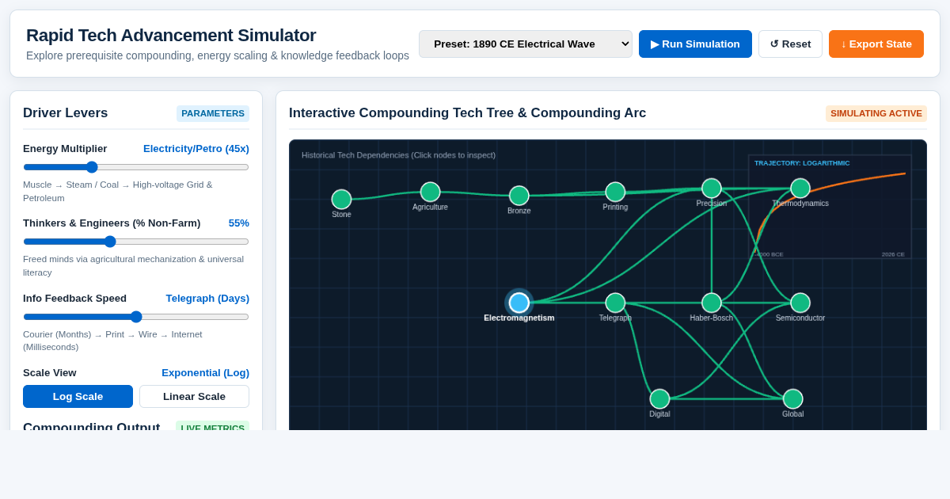The image size is (950, 499).
Task: Run the simulation
Action: (x=695, y=44)
